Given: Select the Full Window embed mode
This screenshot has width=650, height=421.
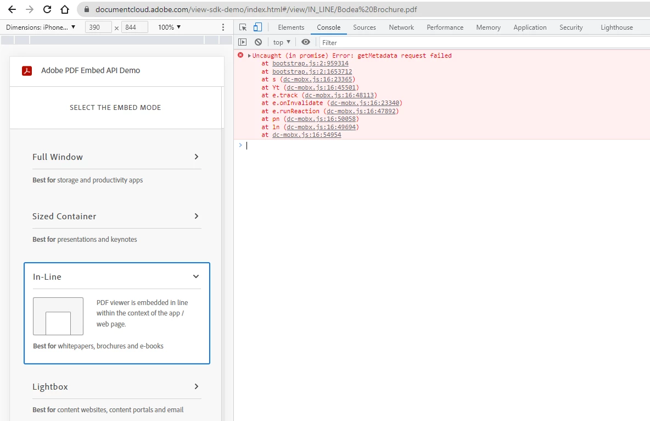Looking at the screenshot, I should click(58, 157).
